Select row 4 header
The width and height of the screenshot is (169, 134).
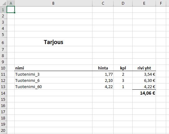click(3, 28)
